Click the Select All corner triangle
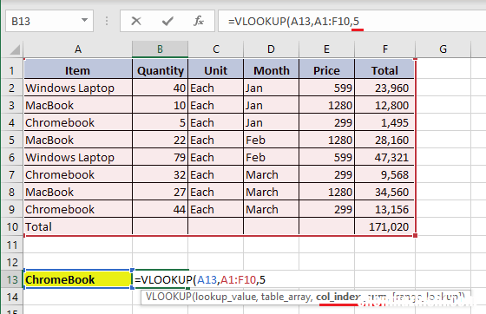The height and width of the screenshot is (314, 486). click(14, 49)
